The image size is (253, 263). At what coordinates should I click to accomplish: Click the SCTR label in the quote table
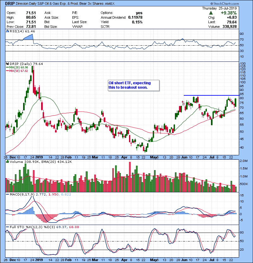tap(105, 27)
